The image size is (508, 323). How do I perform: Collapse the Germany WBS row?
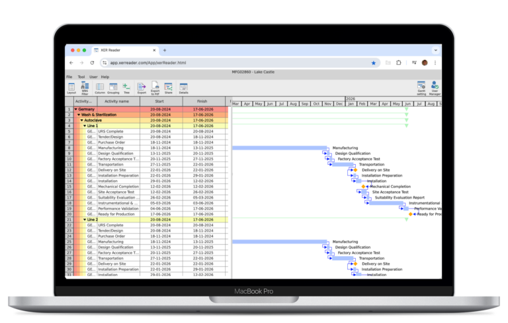[x=76, y=109]
